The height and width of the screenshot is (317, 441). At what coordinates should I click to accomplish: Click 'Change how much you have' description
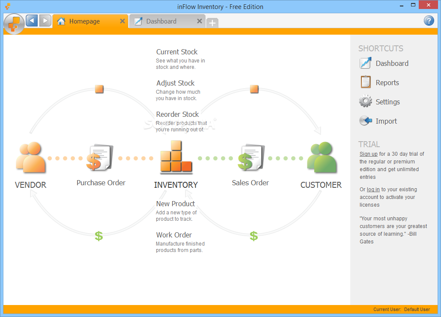click(178, 95)
